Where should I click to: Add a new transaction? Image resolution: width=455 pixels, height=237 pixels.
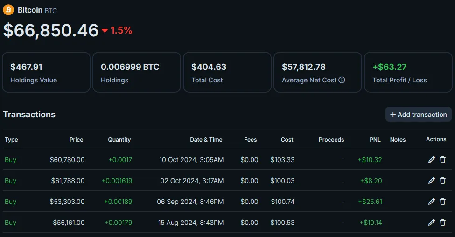[x=419, y=114]
